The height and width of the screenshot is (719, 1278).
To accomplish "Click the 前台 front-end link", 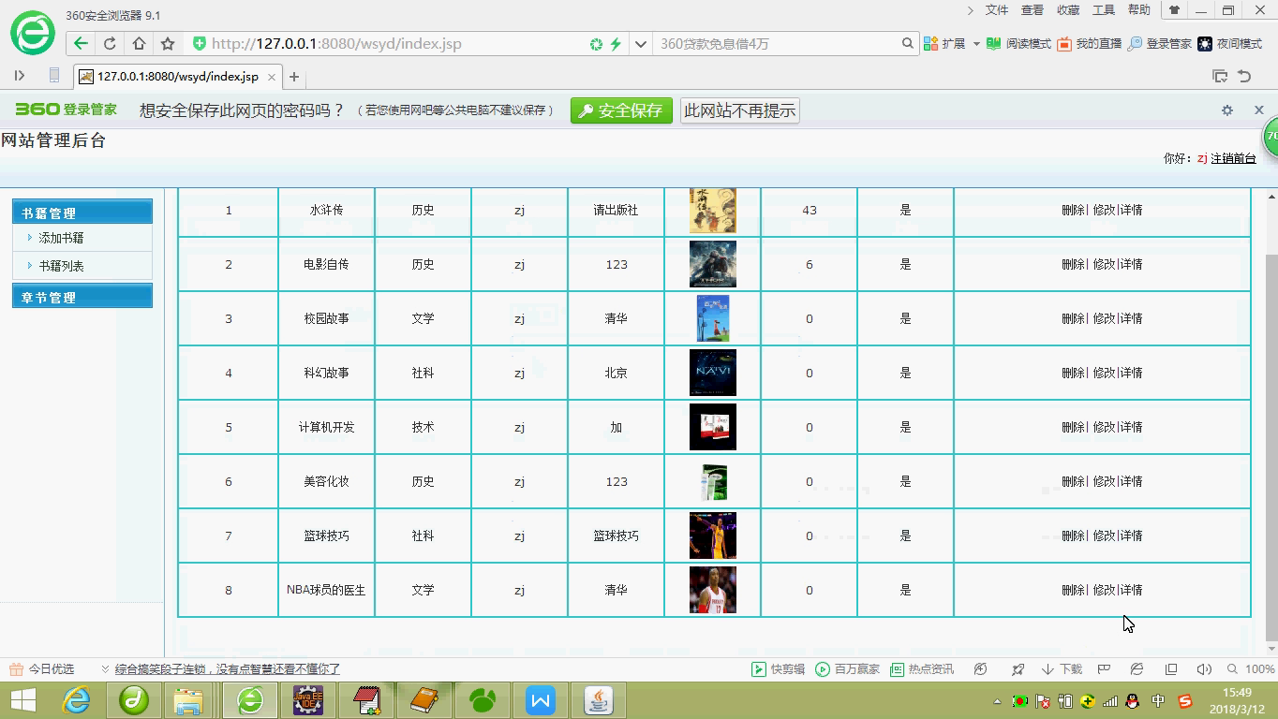I will (1245, 158).
